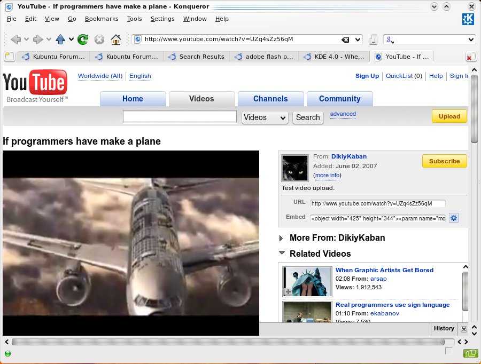Click the YouTube search text field
The width and height of the screenshot is (481, 364).
click(180, 117)
